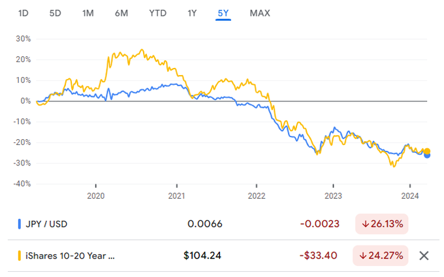Click the red 24.27% change badge
Viewport: 444px width, 277px height.
[381, 255]
